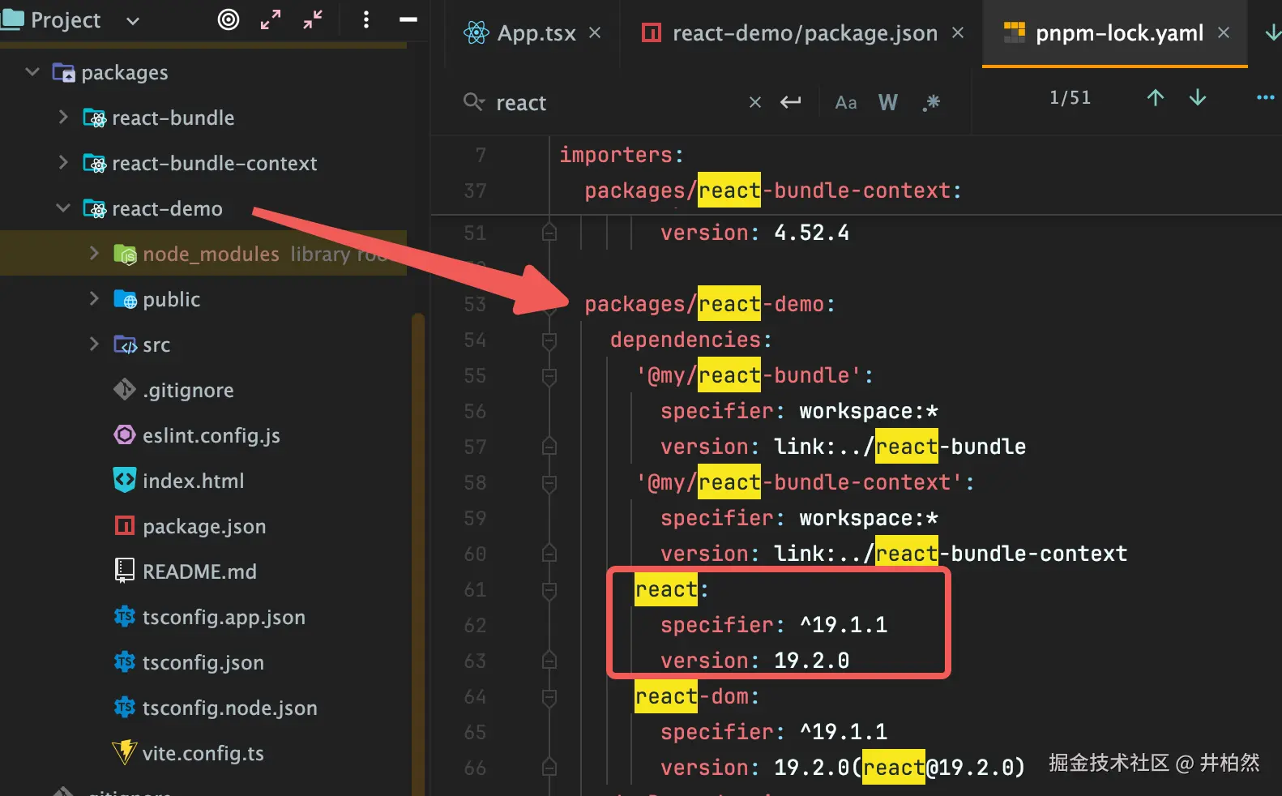
Task: Switch to the App.tsx tab
Action: point(536,33)
